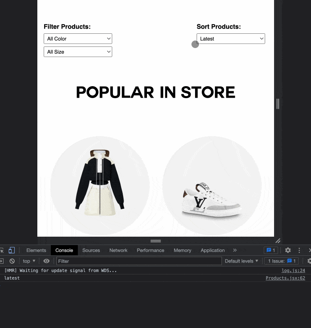Focus the console Filter input field
This screenshot has height=328, width=311.
(x=139, y=261)
